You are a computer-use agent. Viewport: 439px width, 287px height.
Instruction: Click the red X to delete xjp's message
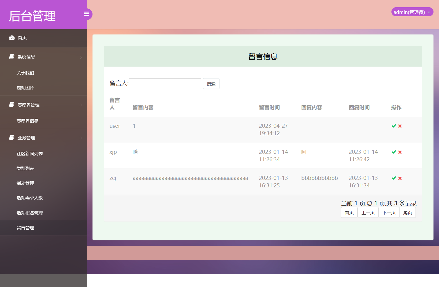pyautogui.click(x=400, y=152)
